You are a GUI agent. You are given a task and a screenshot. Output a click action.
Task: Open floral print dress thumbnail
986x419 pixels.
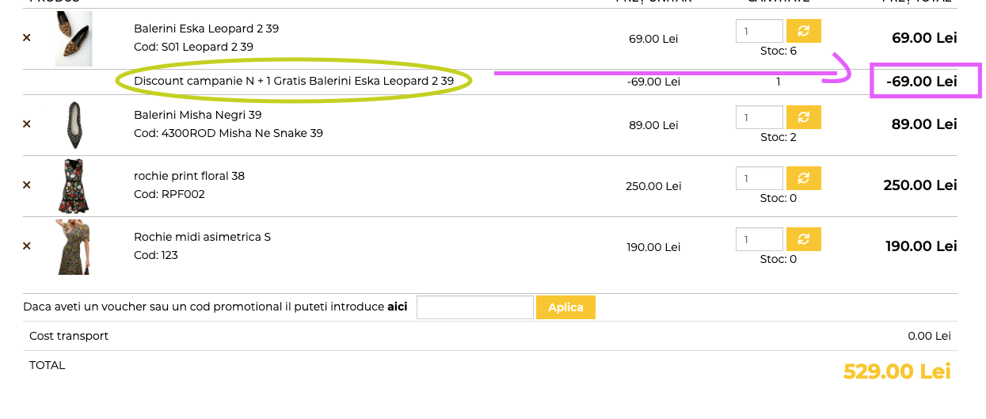(x=74, y=186)
